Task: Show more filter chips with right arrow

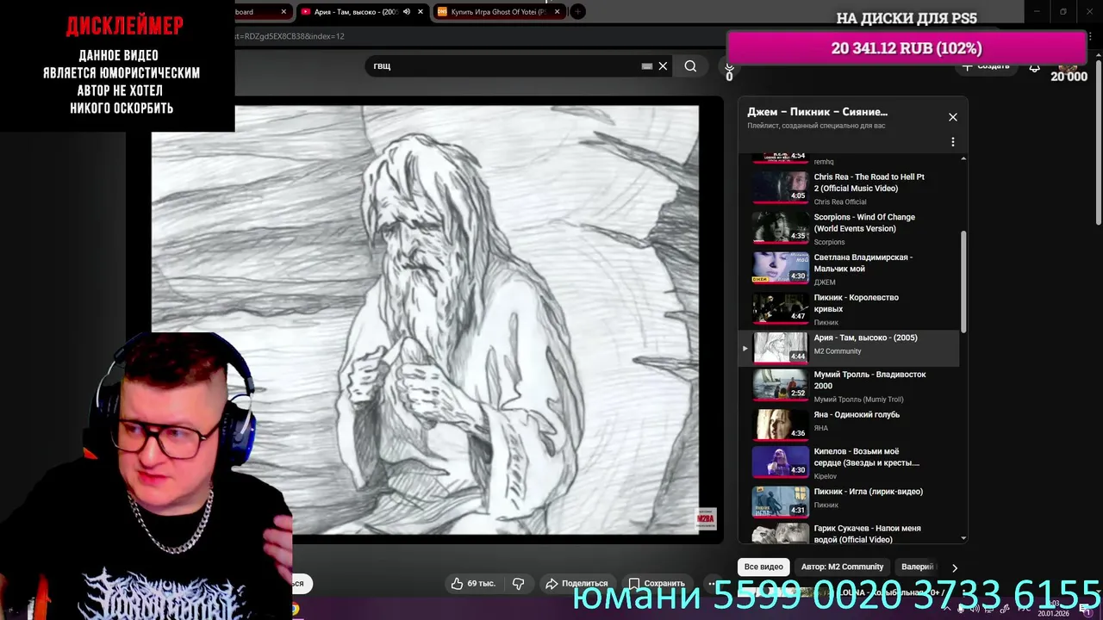Action: tap(954, 567)
